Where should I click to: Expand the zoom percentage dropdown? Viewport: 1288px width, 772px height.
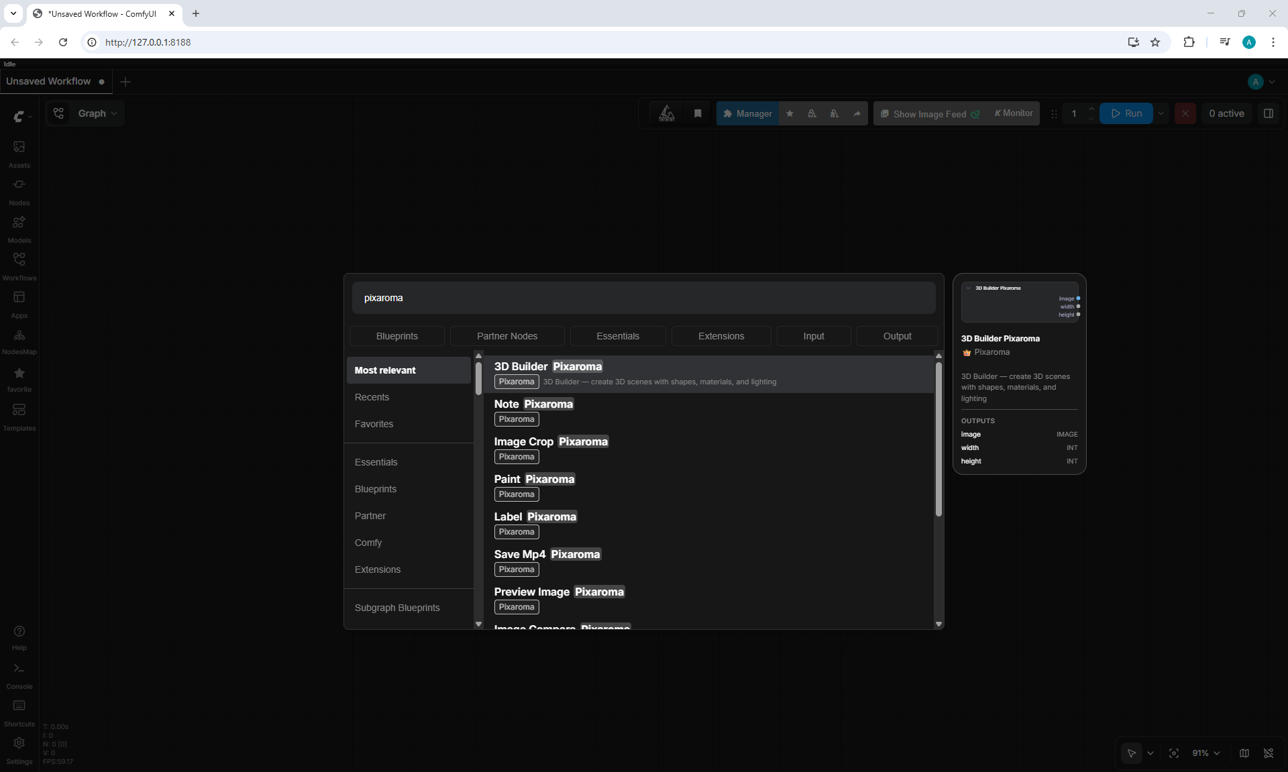(x=1206, y=753)
